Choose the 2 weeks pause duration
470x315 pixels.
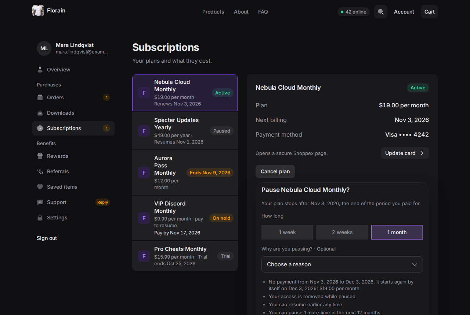pos(342,232)
